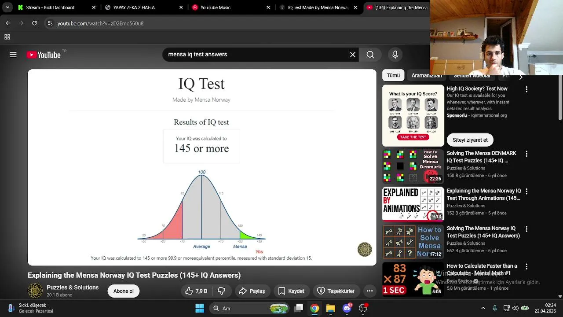Viewport: 563px width, 317px height.
Task: Click the channel watermark on the video
Action: pyautogui.click(x=365, y=249)
